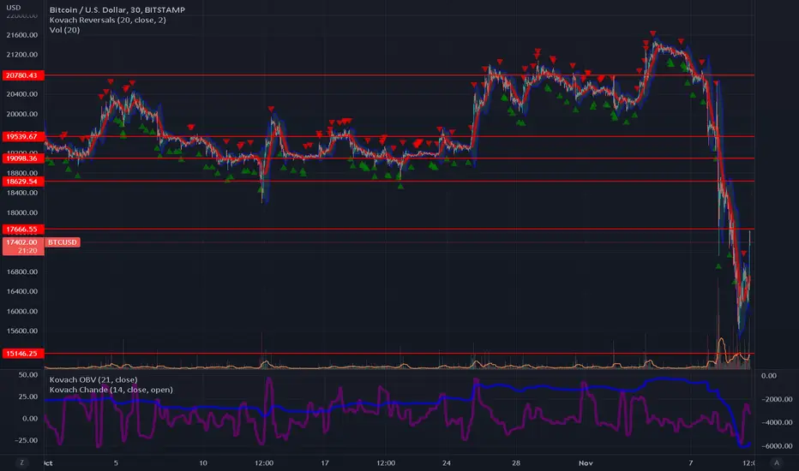
Task: Click the A auto-scale button
Action: tap(777, 462)
